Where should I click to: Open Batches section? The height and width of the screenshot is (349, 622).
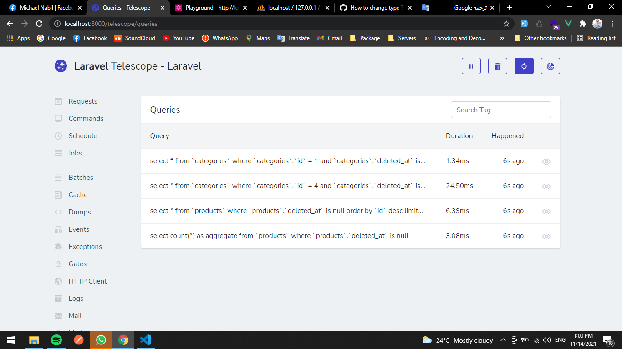[x=81, y=178]
